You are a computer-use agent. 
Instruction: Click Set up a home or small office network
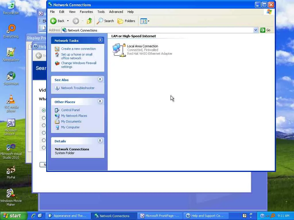point(77,56)
